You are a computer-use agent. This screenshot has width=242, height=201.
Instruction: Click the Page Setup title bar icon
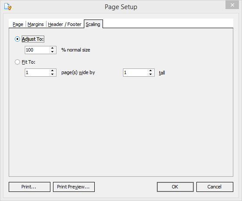point(8,6)
